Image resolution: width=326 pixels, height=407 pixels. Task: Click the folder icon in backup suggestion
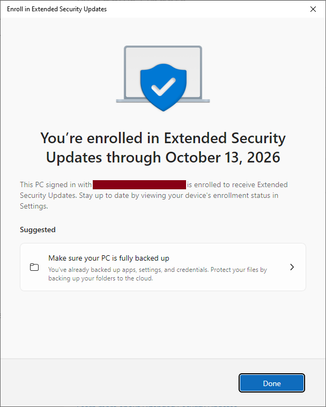coord(34,267)
